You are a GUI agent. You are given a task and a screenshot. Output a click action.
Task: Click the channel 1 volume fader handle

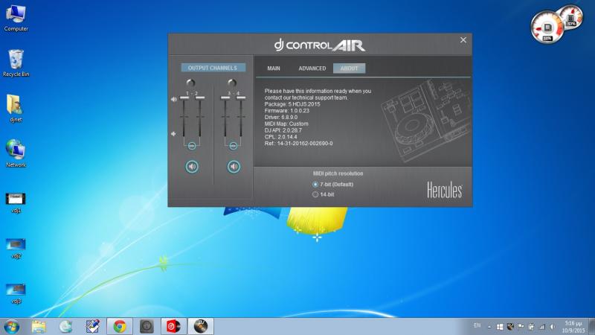tap(184, 99)
